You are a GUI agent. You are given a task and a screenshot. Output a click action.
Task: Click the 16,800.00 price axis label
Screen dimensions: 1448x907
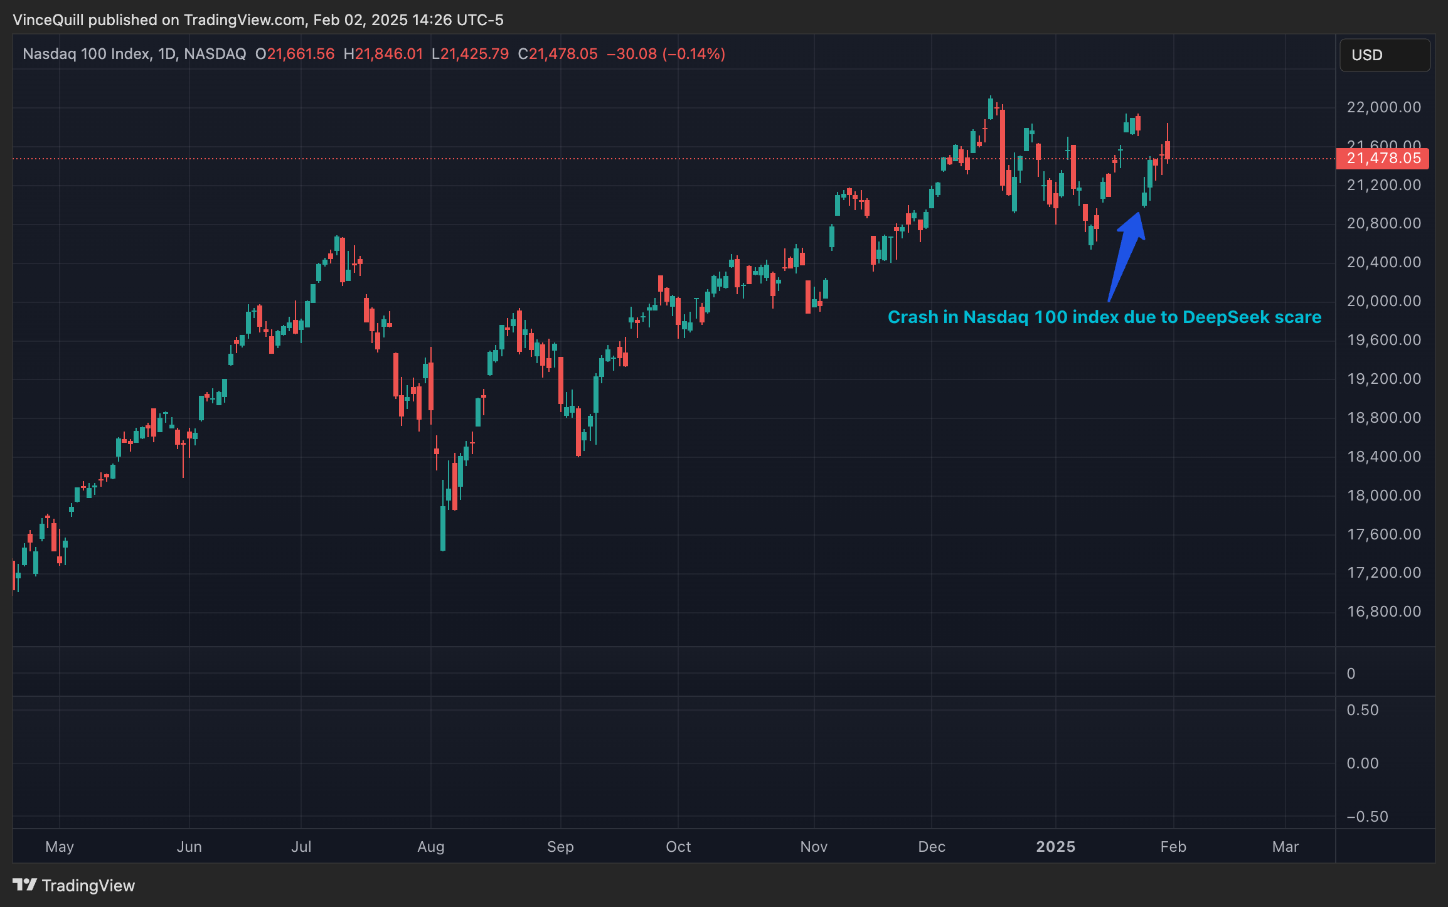pyautogui.click(x=1383, y=612)
